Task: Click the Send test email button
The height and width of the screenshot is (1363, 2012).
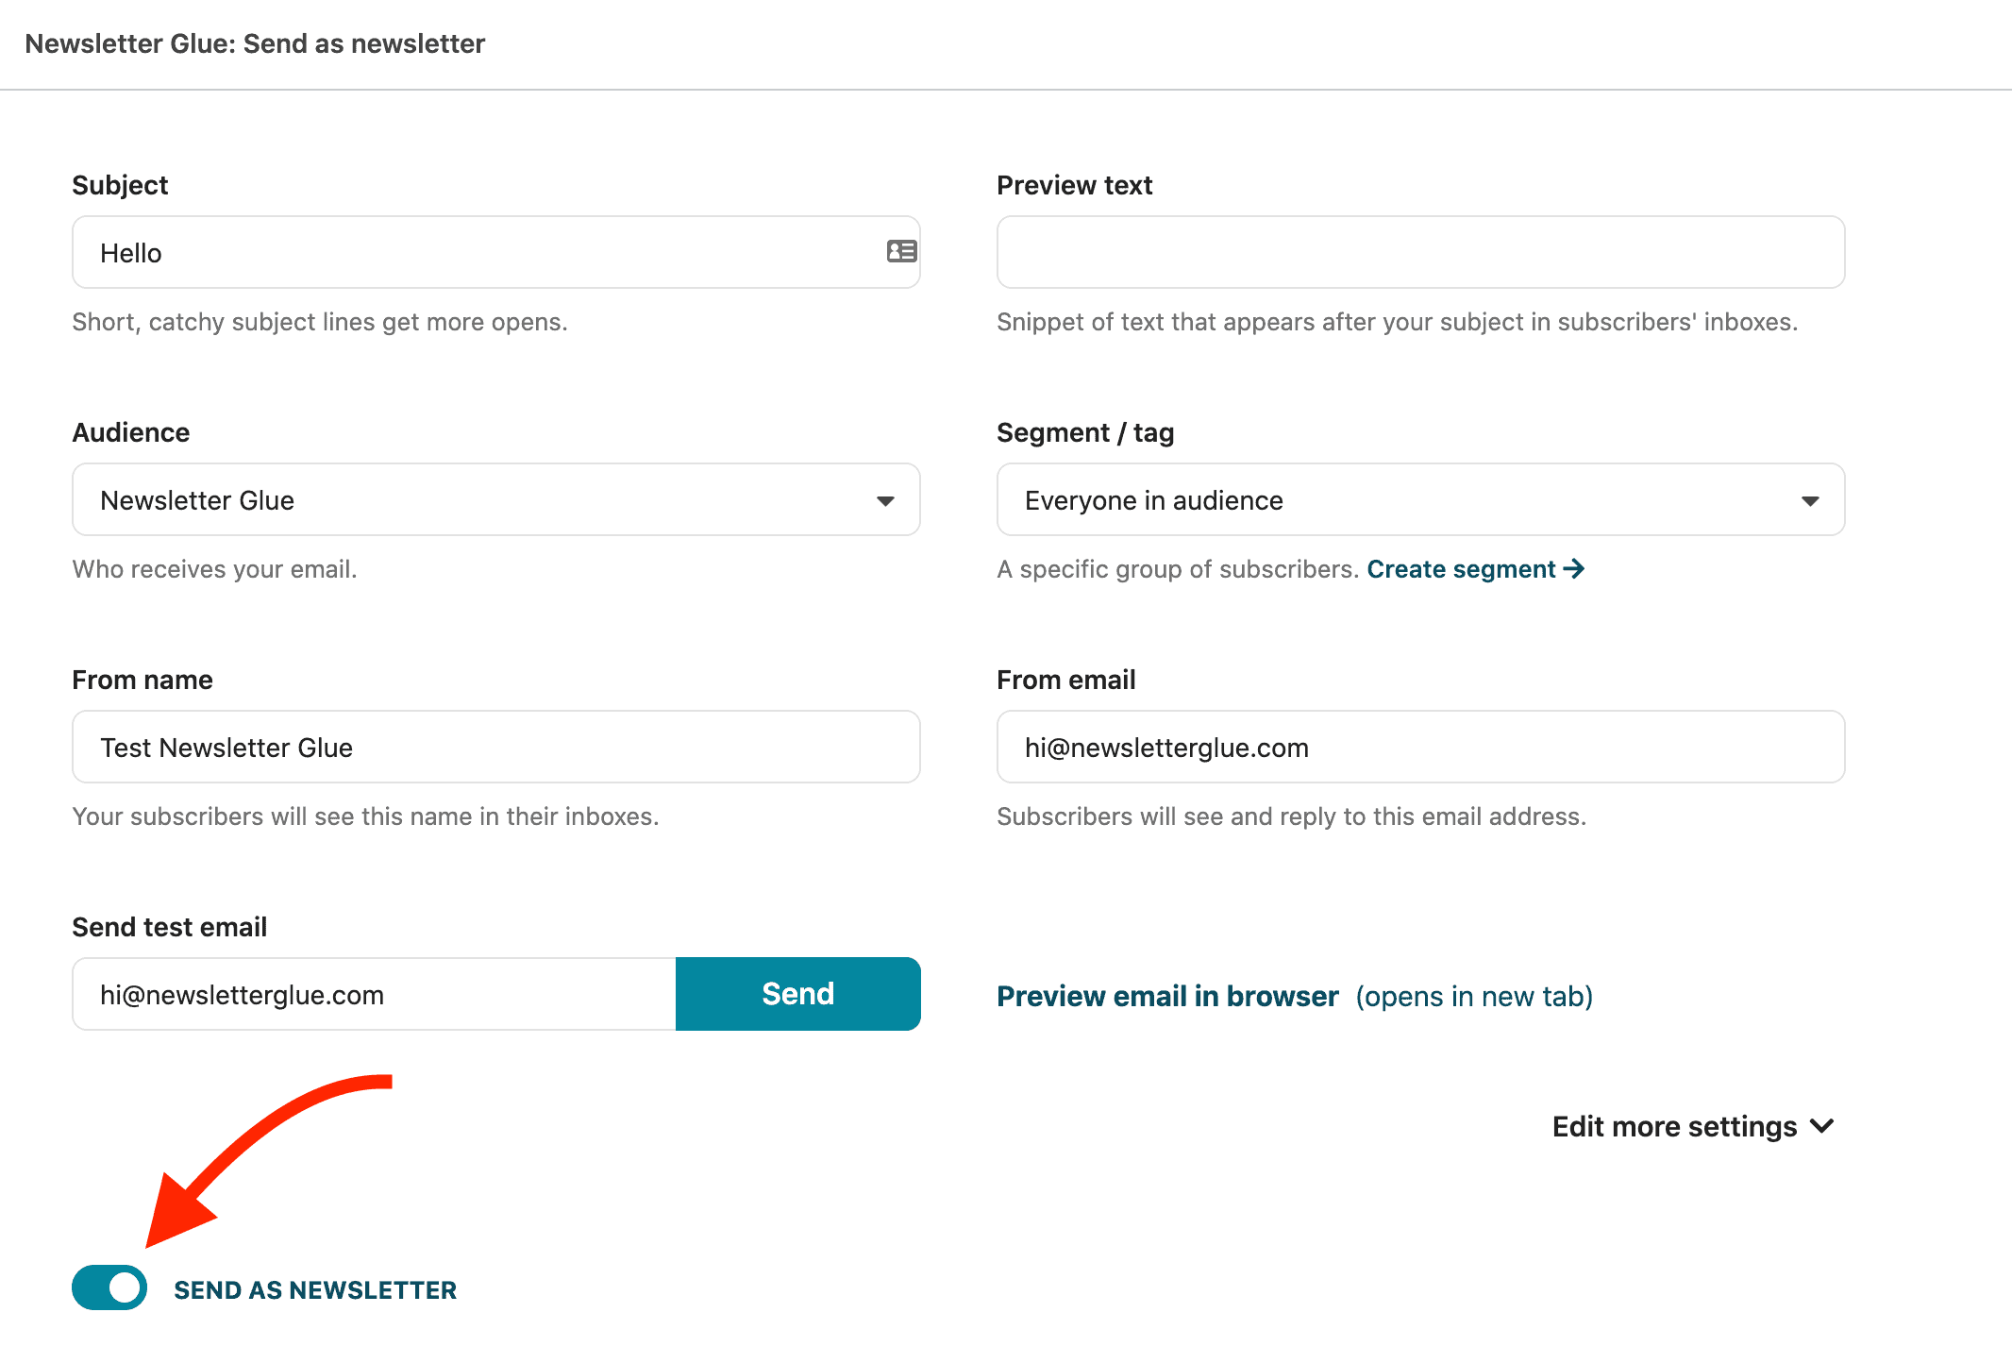Action: coord(798,994)
